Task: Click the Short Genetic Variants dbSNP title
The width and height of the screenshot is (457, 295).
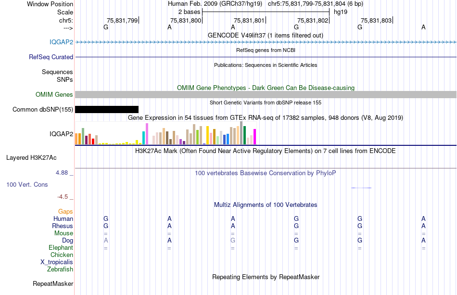Action: click(x=266, y=103)
